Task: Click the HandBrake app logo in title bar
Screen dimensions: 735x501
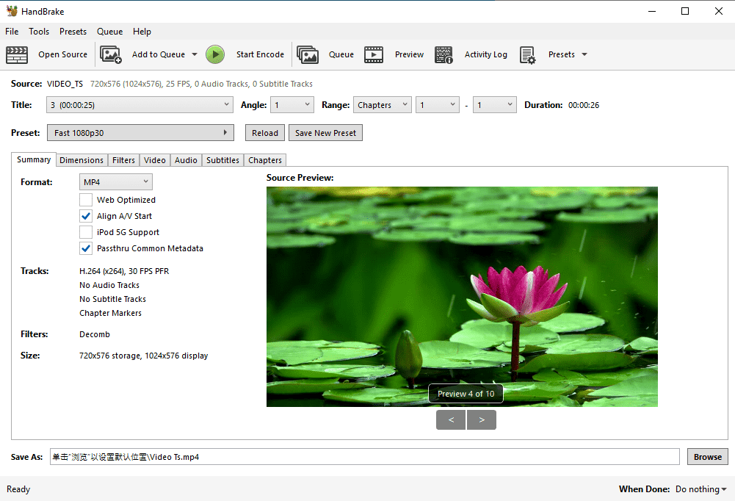Action: tap(11, 11)
